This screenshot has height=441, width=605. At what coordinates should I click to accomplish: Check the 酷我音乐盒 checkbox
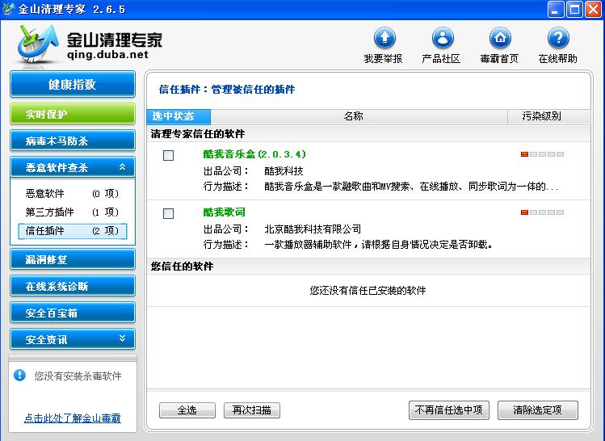pyautogui.click(x=168, y=156)
